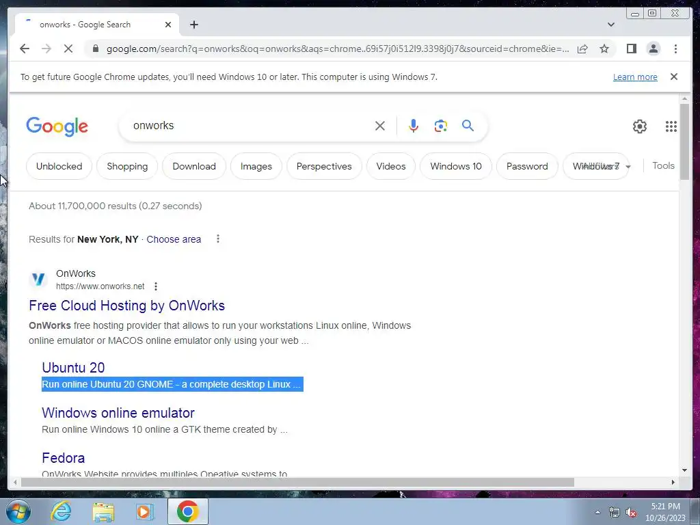Open Windows Explorer from taskbar

coord(103,511)
